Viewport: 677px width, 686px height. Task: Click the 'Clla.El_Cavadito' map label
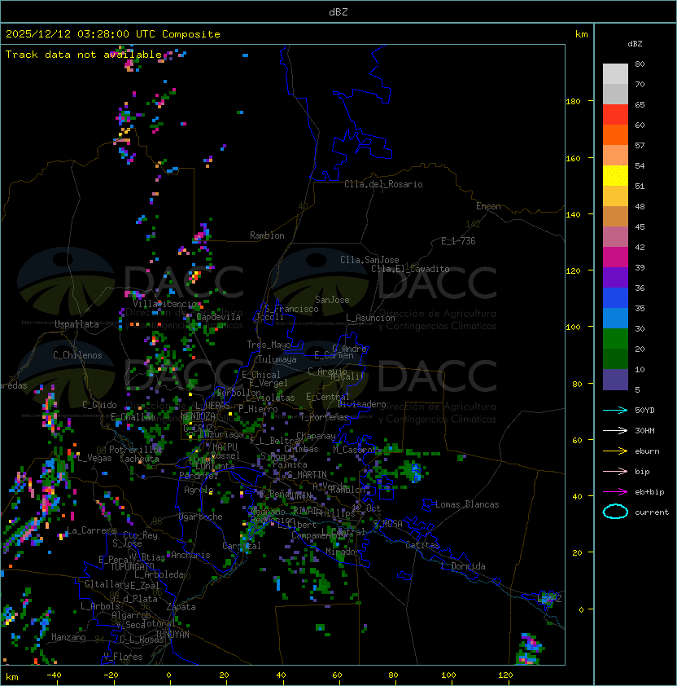(410, 269)
